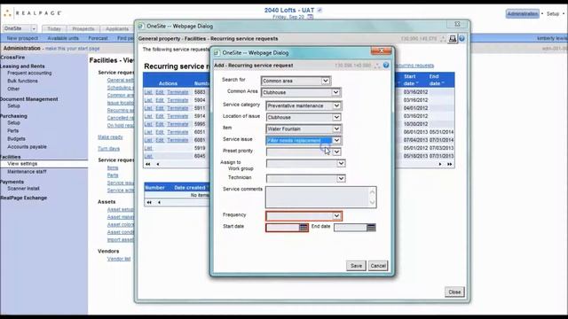Open the Frequency dropdown
Screen dimensions: 568x319
pyautogui.click(x=336, y=216)
